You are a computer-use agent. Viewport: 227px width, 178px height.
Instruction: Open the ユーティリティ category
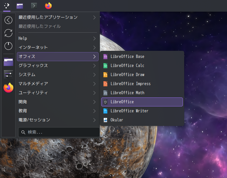(58, 93)
